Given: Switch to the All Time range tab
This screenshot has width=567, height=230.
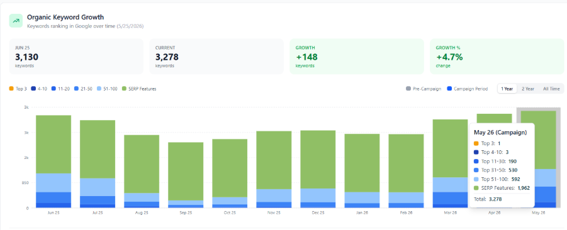Looking at the screenshot, I should click(551, 89).
